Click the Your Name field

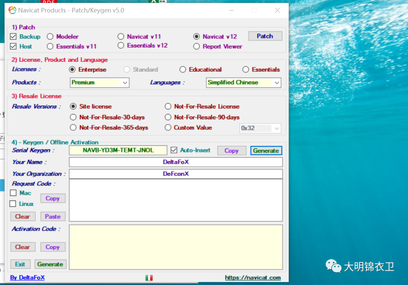pyautogui.click(x=176, y=162)
